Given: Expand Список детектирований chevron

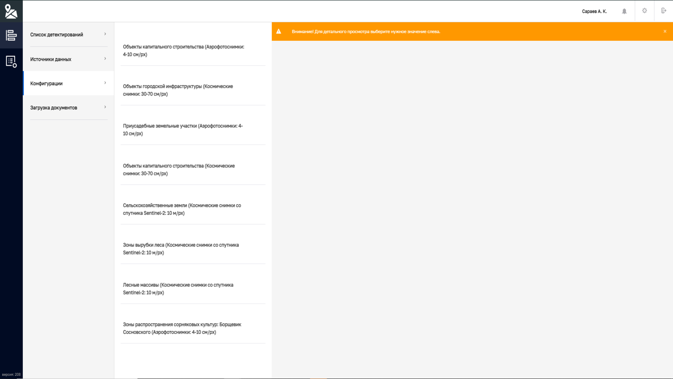Looking at the screenshot, I should point(105,34).
